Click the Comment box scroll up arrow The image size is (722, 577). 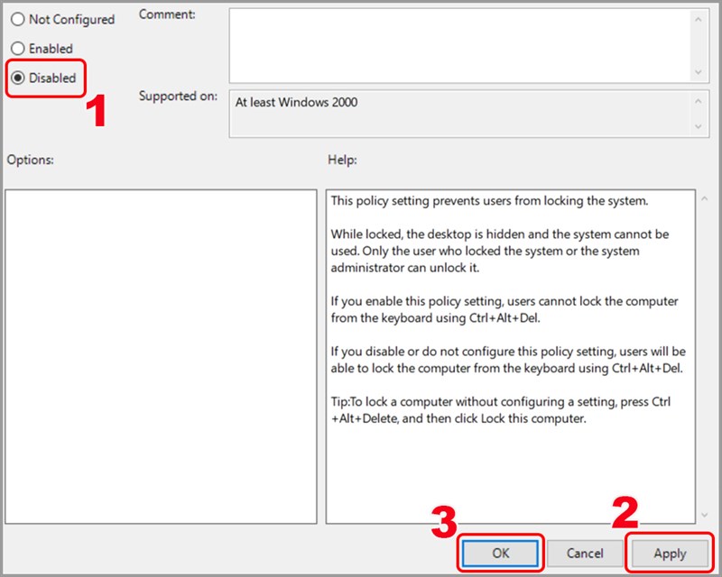(x=698, y=17)
